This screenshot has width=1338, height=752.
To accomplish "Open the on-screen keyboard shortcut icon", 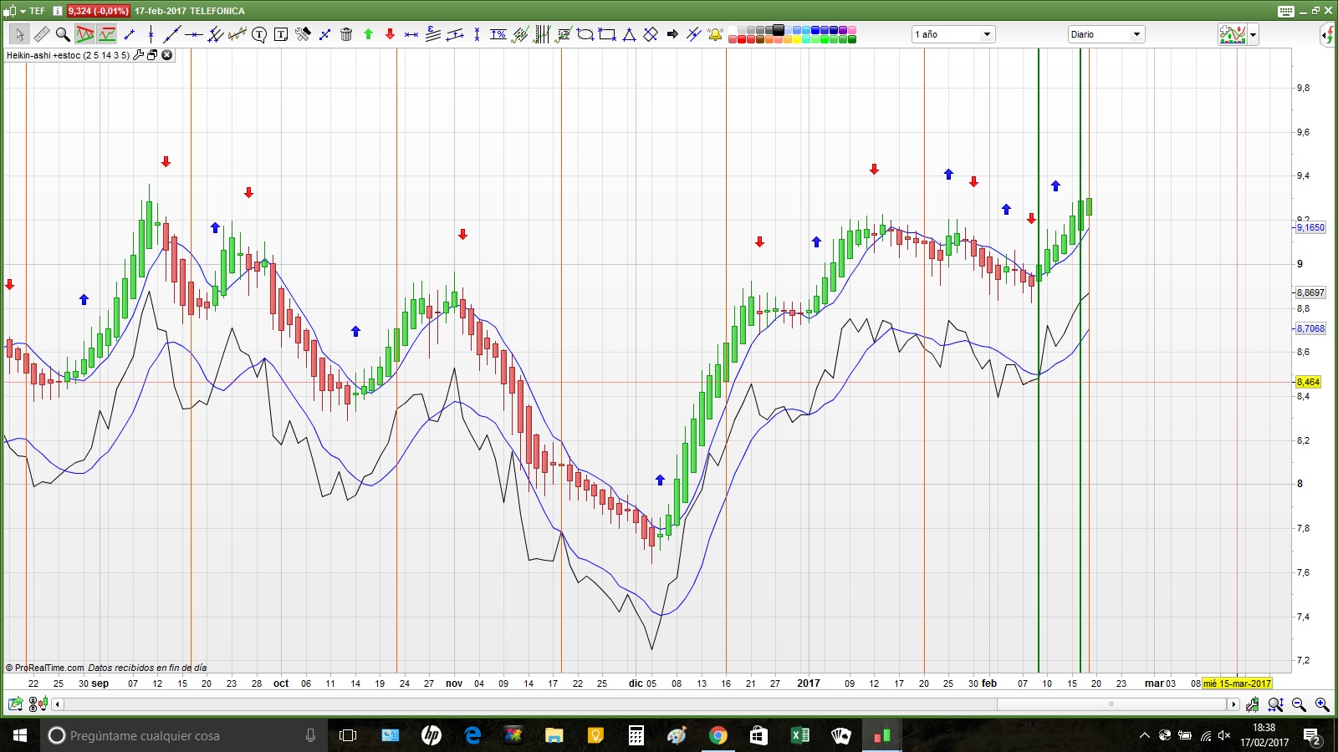I will pos(1286,11).
